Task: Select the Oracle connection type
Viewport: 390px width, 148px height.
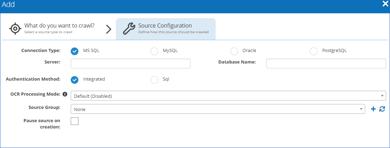Action: pyautogui.click(x=234, y=51)
